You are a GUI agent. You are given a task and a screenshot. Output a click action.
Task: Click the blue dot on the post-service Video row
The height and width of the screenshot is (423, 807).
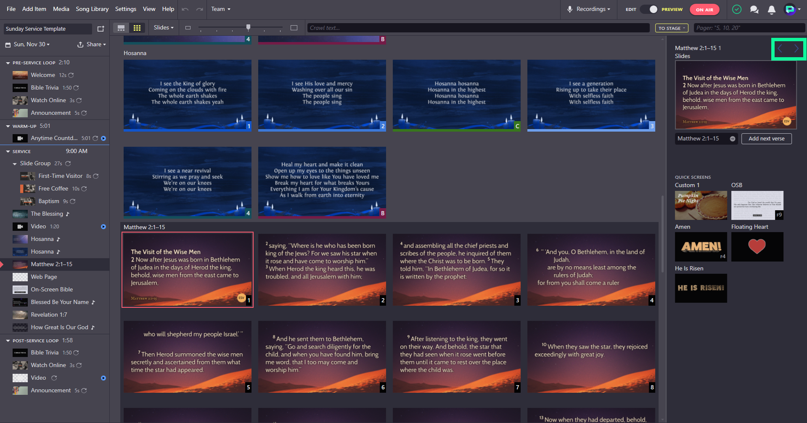click(103, 378)
